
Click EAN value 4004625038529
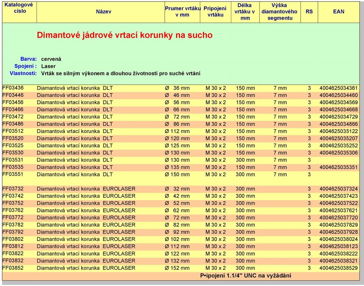(x=339, y=268)
